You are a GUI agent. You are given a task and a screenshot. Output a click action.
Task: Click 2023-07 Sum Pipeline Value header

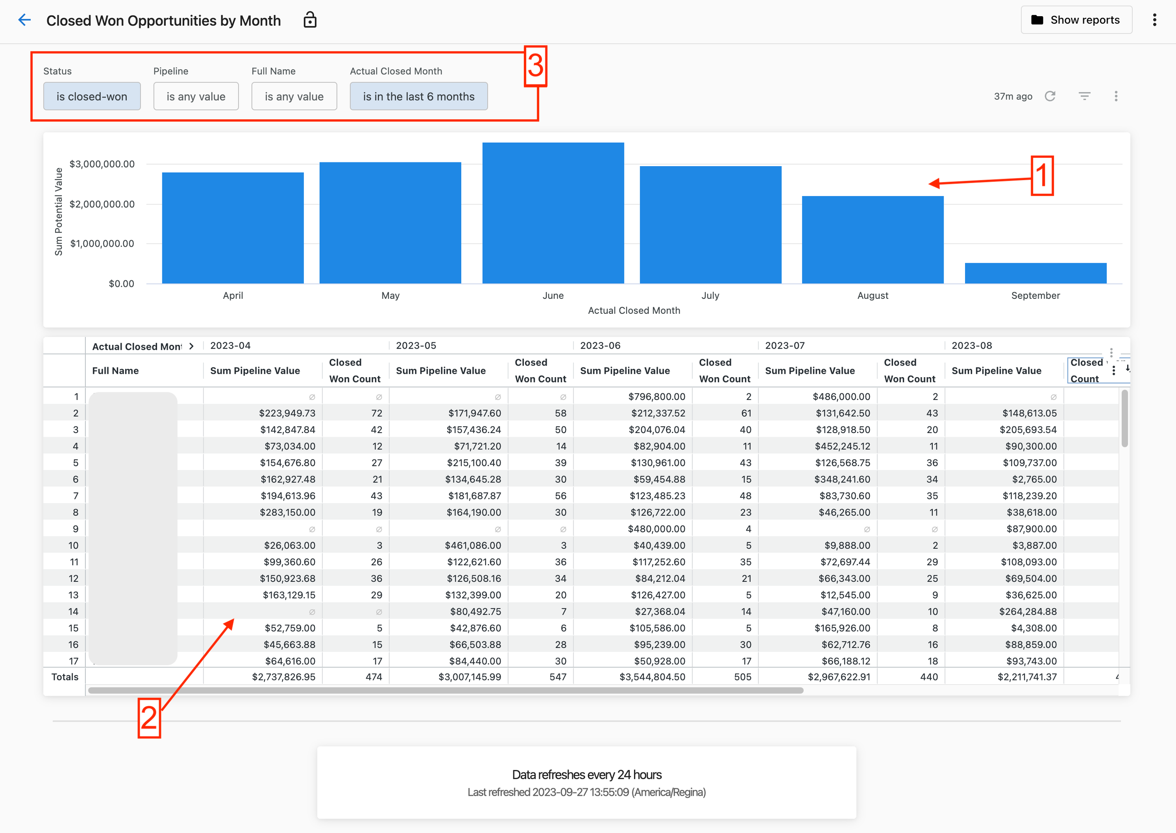[x=810, y=370]
